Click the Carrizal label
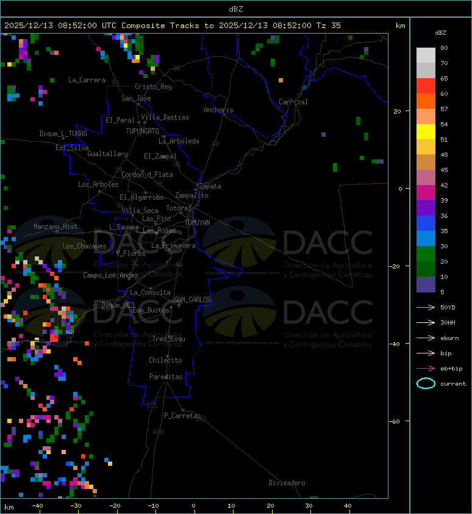 (x=293, y=102)
